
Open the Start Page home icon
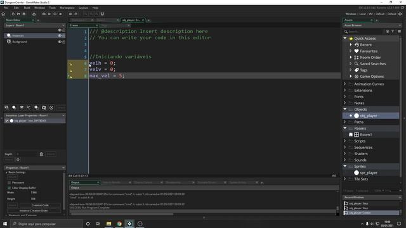click(3, 14)
